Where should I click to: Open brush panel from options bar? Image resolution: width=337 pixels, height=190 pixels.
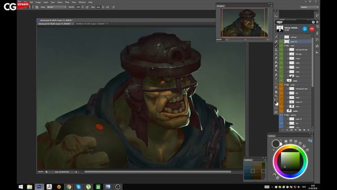[37, 7]
